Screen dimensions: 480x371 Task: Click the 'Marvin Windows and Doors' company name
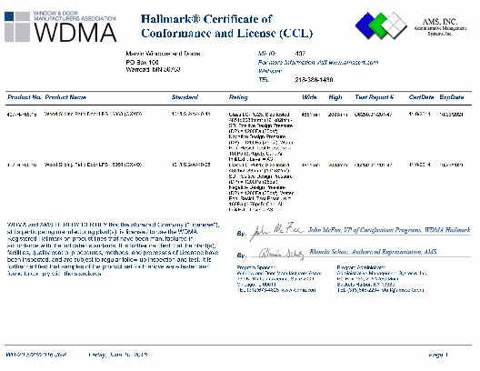pos(163,54)
